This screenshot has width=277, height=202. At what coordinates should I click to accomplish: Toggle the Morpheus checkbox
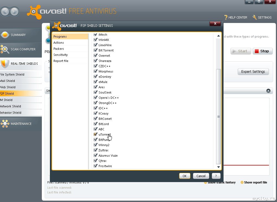click(x=96, y=71)
